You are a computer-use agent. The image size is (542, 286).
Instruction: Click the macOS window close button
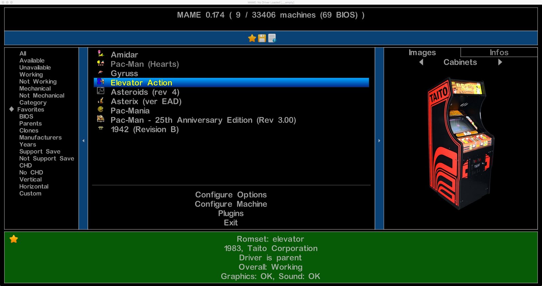coord(2,2)
